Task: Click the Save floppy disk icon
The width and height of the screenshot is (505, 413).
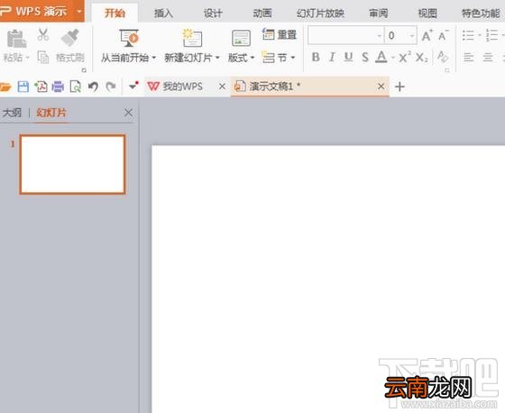Action: (x=23, y=87)
